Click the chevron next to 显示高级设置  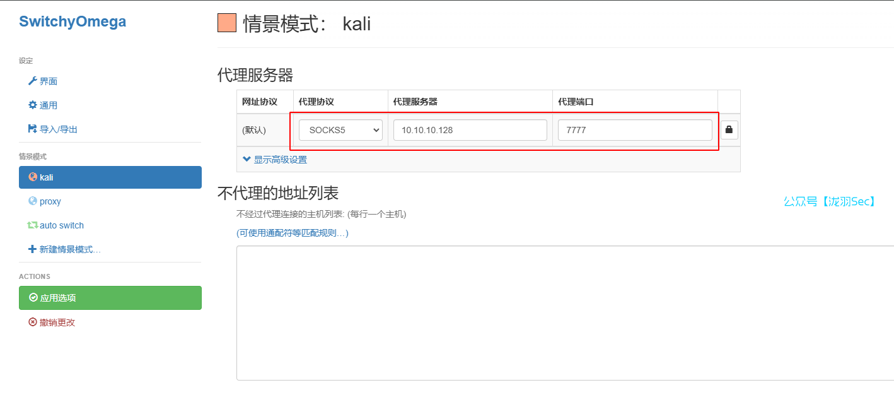click(247, 160)
